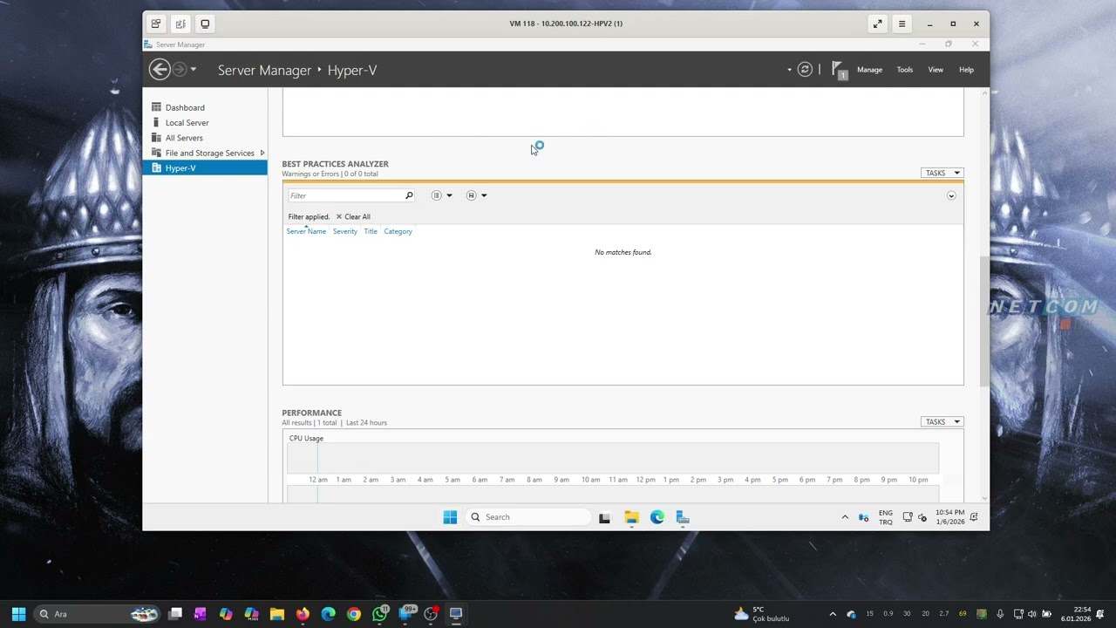Screen dimensions: 1116x628
Task: Click the Server Manager vertical scrollbar thumb
Action: pos(984,321)
